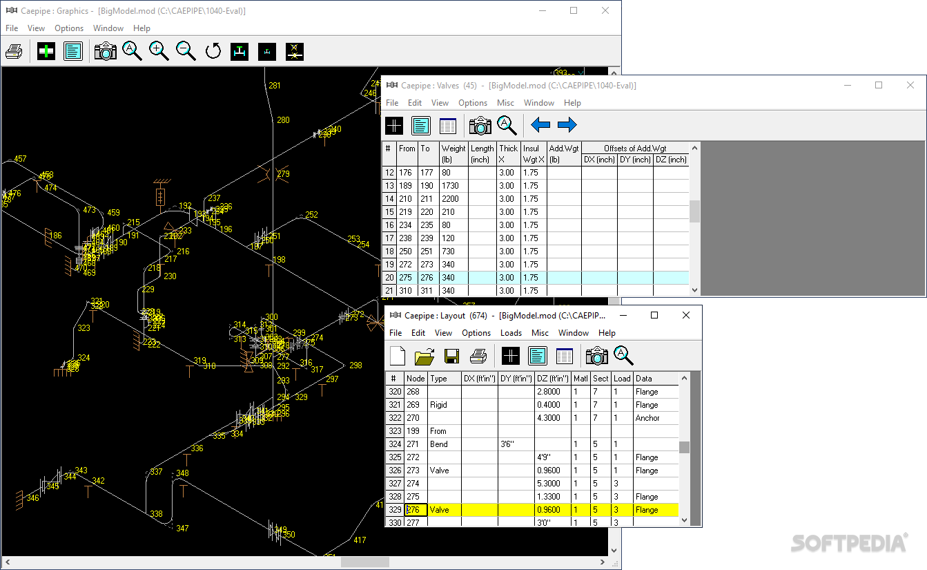
Task: Open the File menu in Graphics window
Action: coord(12,28)
